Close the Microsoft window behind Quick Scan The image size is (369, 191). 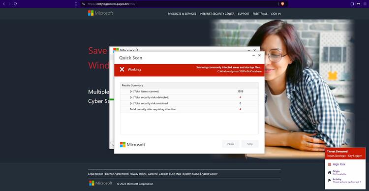click(x=254, y=50)
